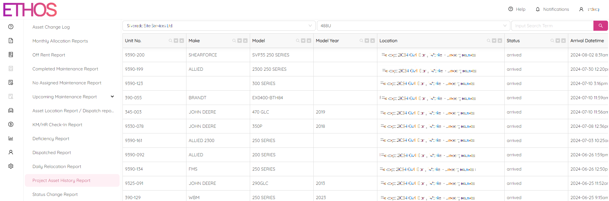Click the search icon in Unit No. column

171,41
